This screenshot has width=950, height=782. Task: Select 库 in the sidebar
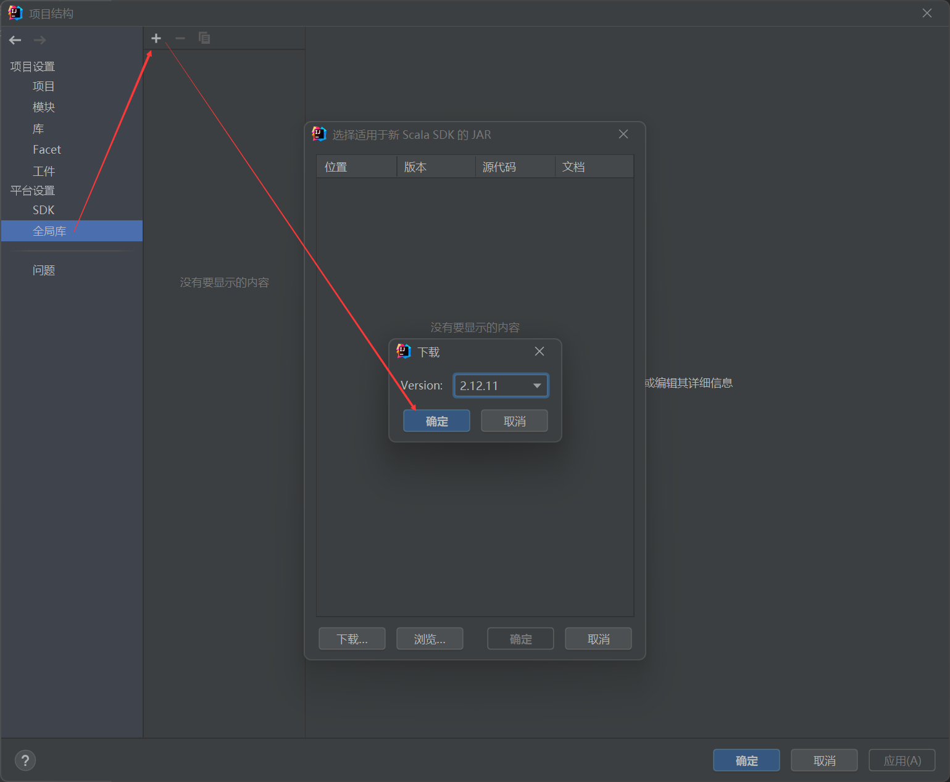pos(72,129)
